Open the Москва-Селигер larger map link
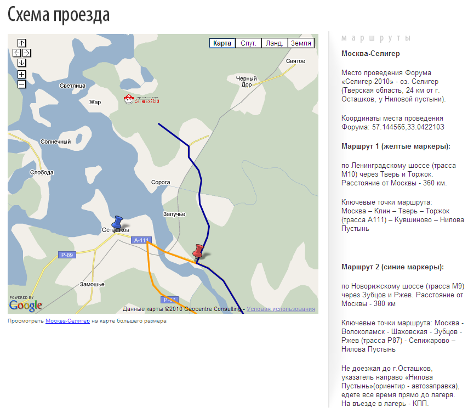 (x=67, y=320)
